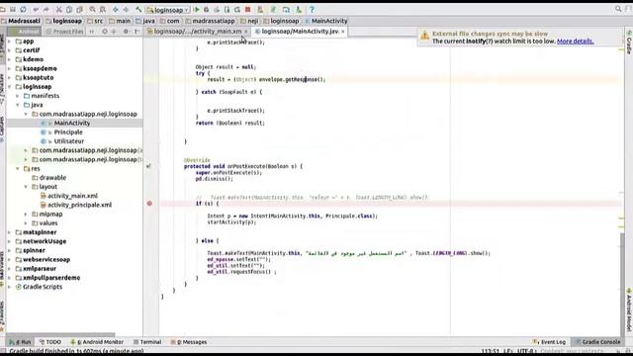The height and width of the screenshot is (356, 633).
Task: Select activity_main.xml in project tree
Action: coord(72,196)
